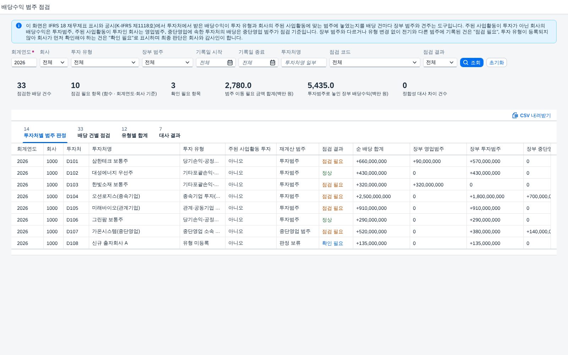This screenshot has width=568, height=355.
Task: Click the 한빛소재 보통주 cell
Action: tap(134, 185)
